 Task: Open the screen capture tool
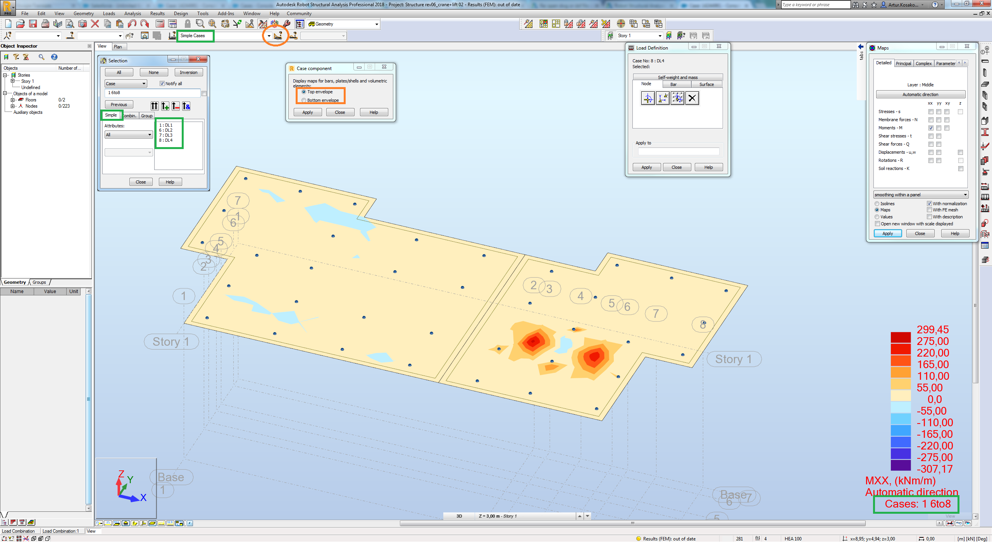pyautogui.click(x=82, y=23)
